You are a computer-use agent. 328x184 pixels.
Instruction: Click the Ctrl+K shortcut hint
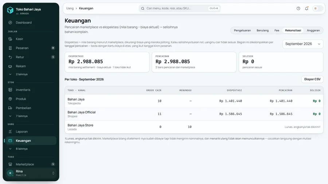214,8
